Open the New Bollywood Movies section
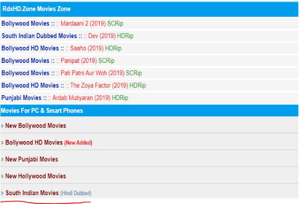 click(36, 126)
